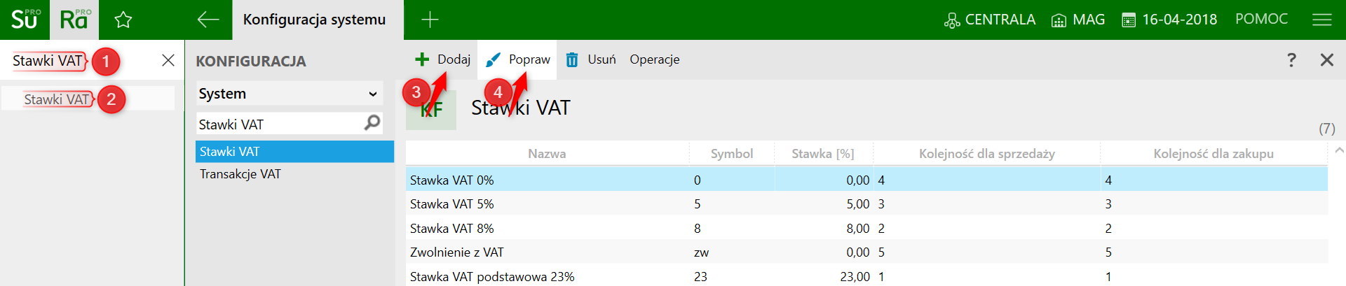1346x286 pixels.
Task: Click the favorites star icon
Action: 123,20
